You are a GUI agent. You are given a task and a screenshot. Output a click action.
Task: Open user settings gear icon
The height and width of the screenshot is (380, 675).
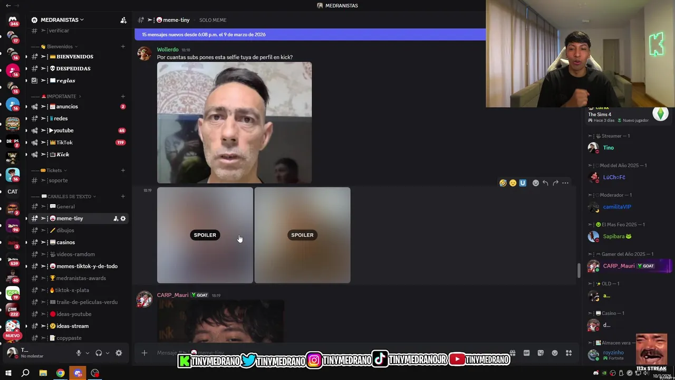(119, 353)
